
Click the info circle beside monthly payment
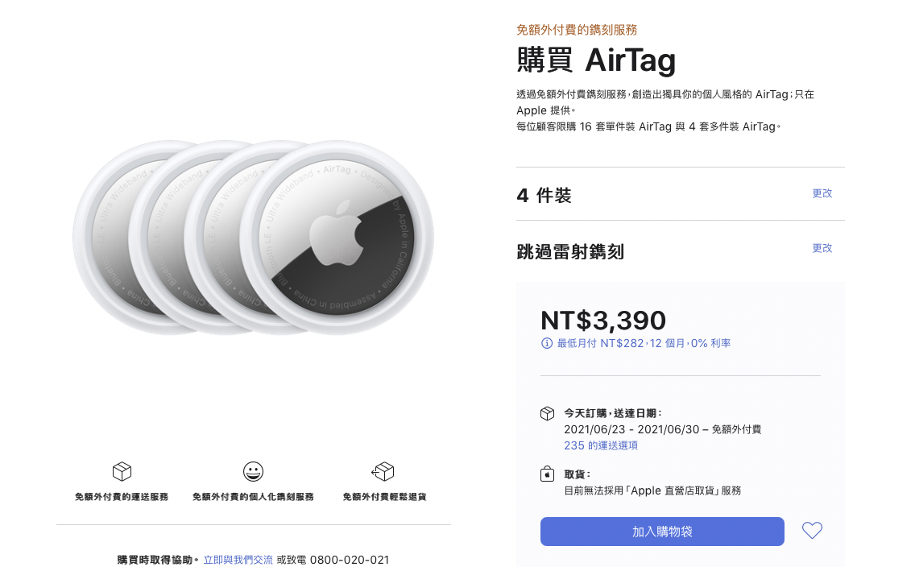(547, 344)
